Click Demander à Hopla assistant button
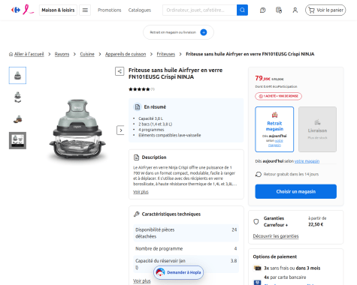Viewport: 357px width, 285px height. coord(178,272)
